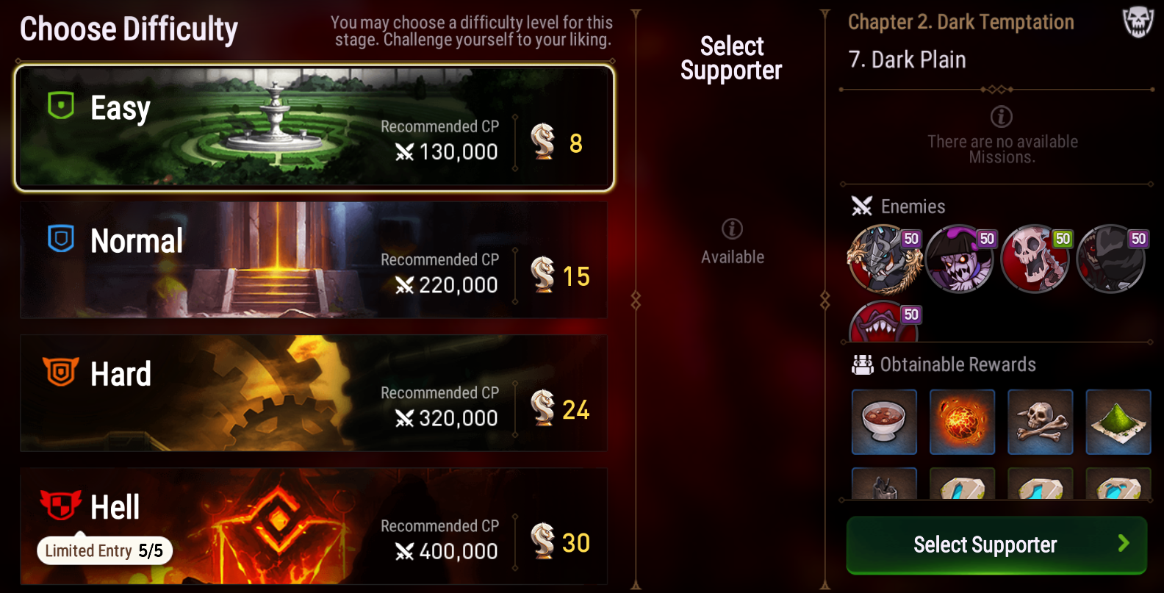Pick the Hard difficulty option
Screen dimensions: 1164x593
click(x=314, y=393)
